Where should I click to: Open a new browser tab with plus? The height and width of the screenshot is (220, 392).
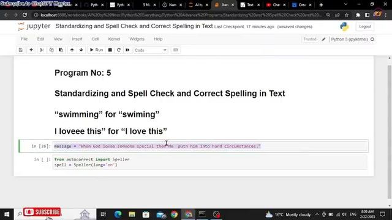pos(321,5)
